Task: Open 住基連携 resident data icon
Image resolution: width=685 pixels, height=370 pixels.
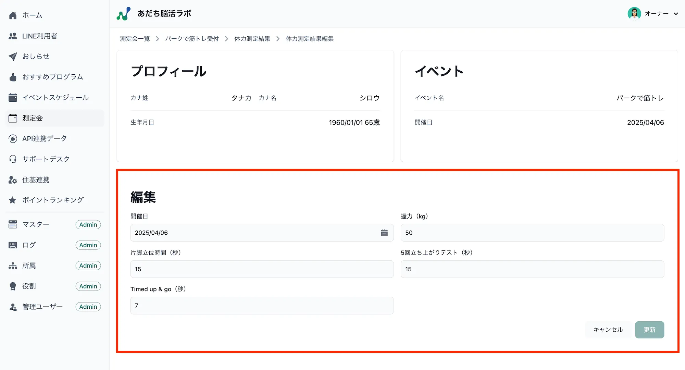Action: point(13,180)
